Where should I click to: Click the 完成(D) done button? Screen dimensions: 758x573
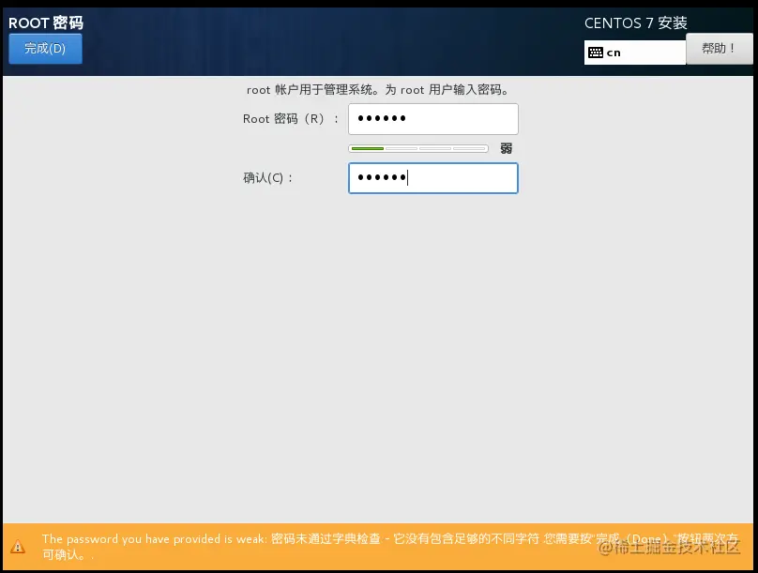45,49
